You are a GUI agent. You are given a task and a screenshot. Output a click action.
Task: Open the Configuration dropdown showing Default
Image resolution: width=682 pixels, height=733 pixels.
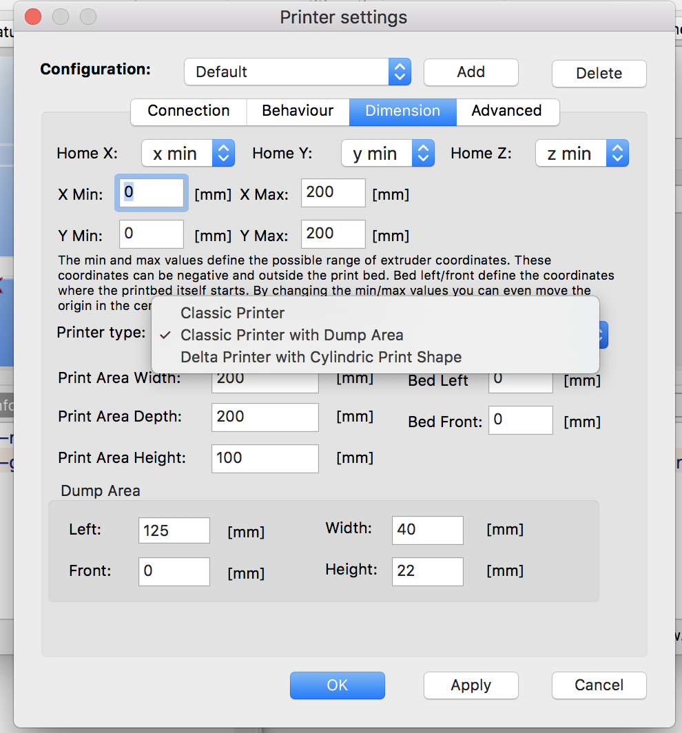297,72
